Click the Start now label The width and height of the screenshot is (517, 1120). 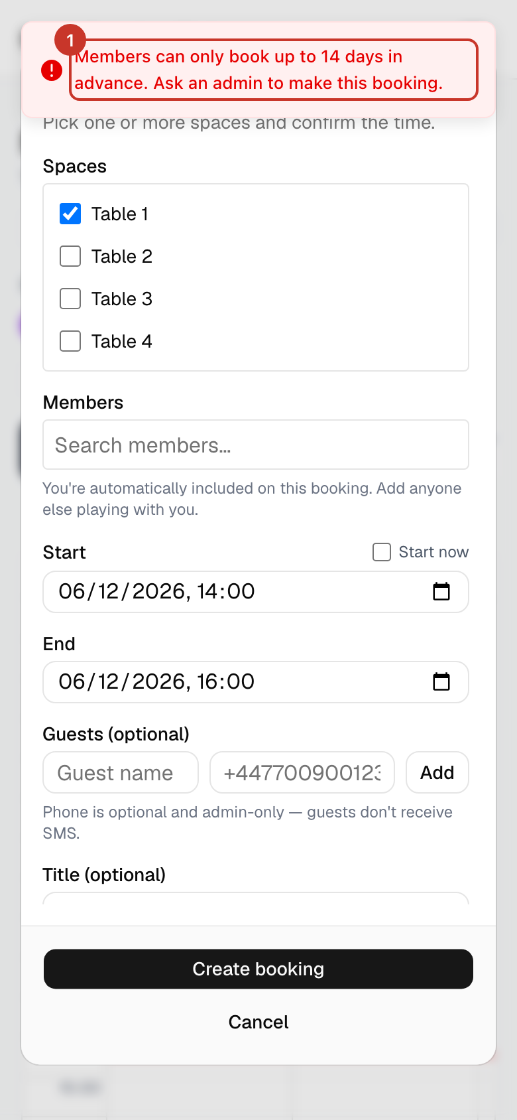tap(433, 552)
